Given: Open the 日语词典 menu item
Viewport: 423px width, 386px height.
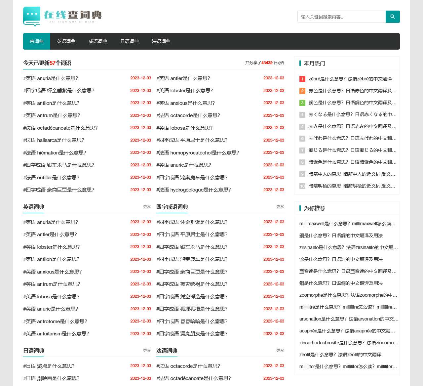Looking at the screenshot, I should click(129, 41).
